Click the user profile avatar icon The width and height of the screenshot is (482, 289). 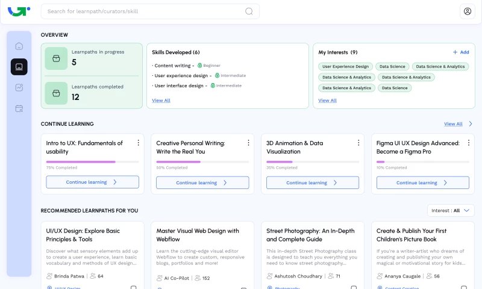(467, 11)
